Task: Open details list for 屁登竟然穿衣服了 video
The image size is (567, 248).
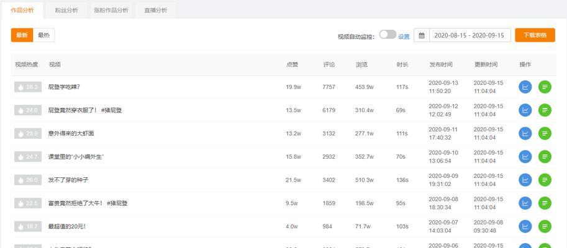Action: pos(545,110)
